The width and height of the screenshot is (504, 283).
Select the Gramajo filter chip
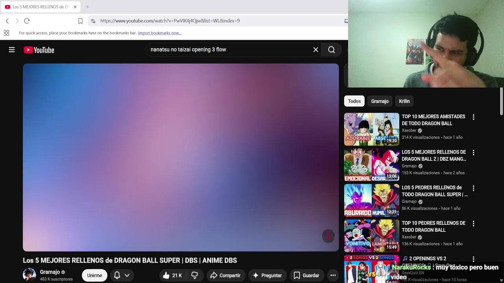click(x=380, y=101)
